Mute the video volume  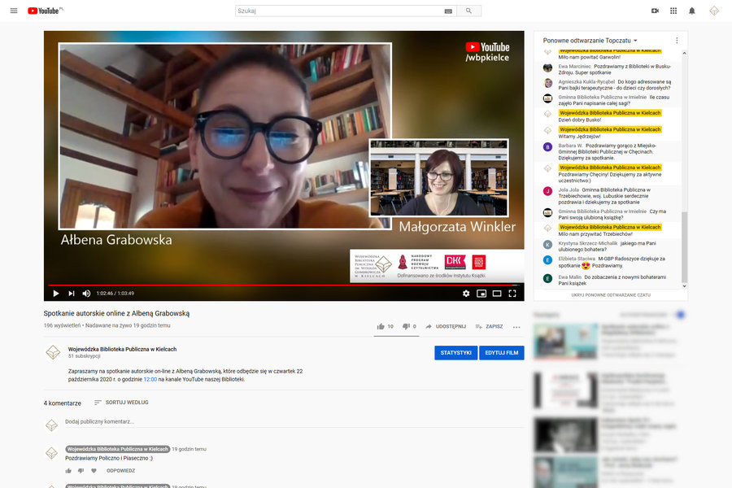pyautogui.click(x=86, y=294)
